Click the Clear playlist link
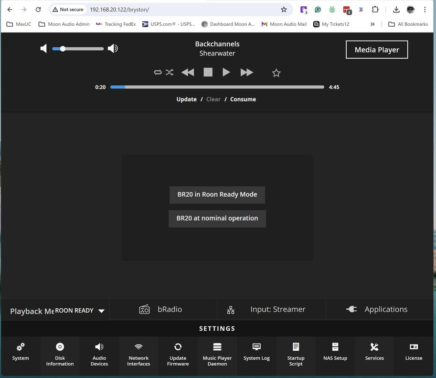 [x=213, y=99]
